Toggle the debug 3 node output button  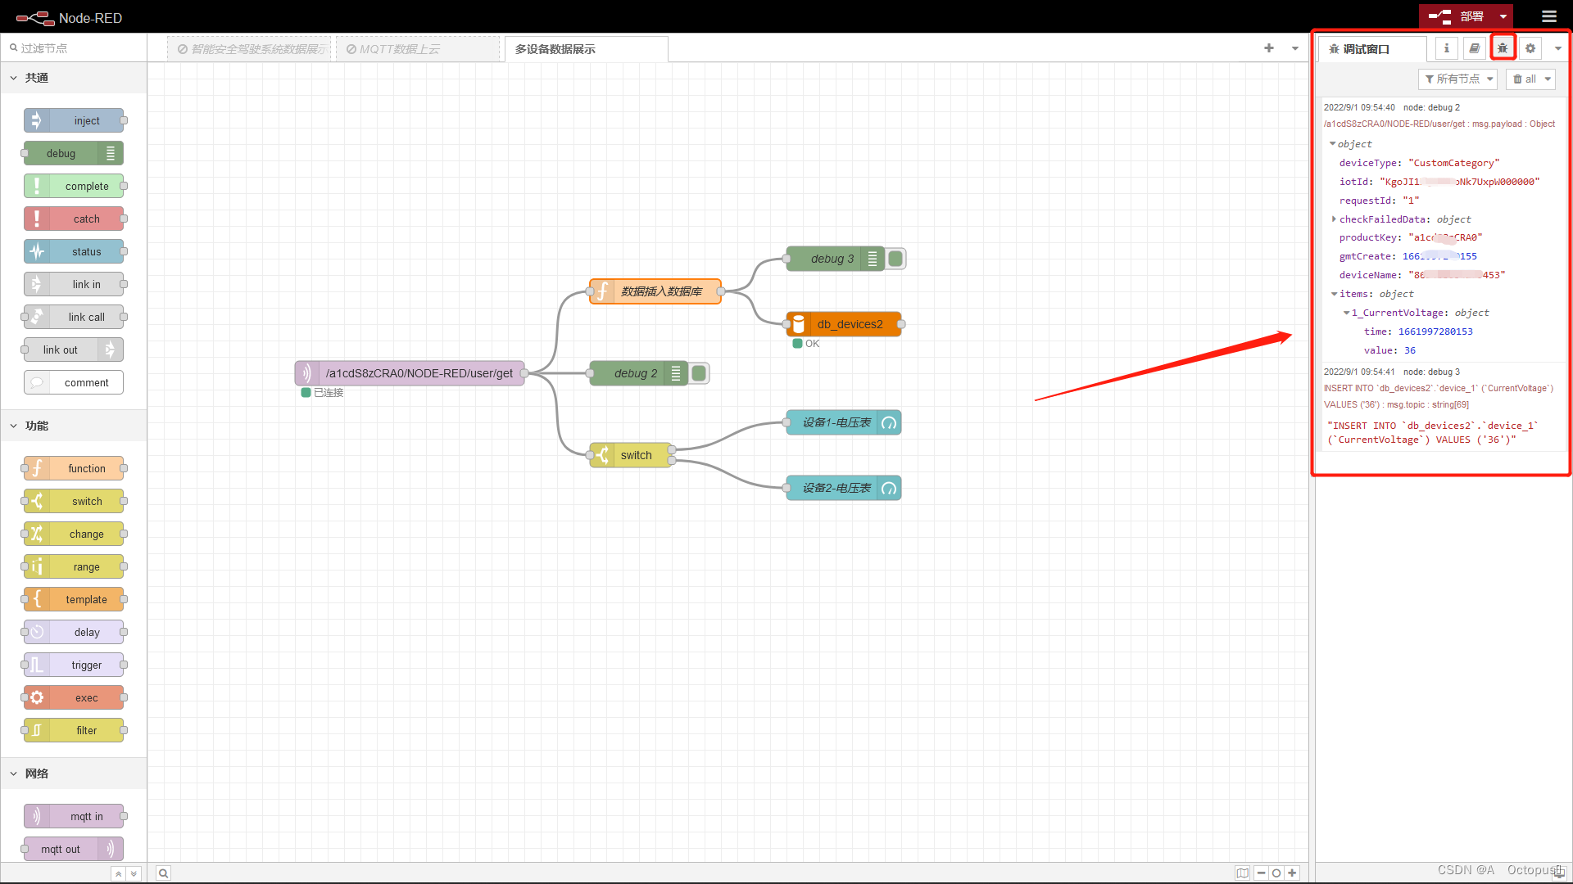(x=895, y=259)
